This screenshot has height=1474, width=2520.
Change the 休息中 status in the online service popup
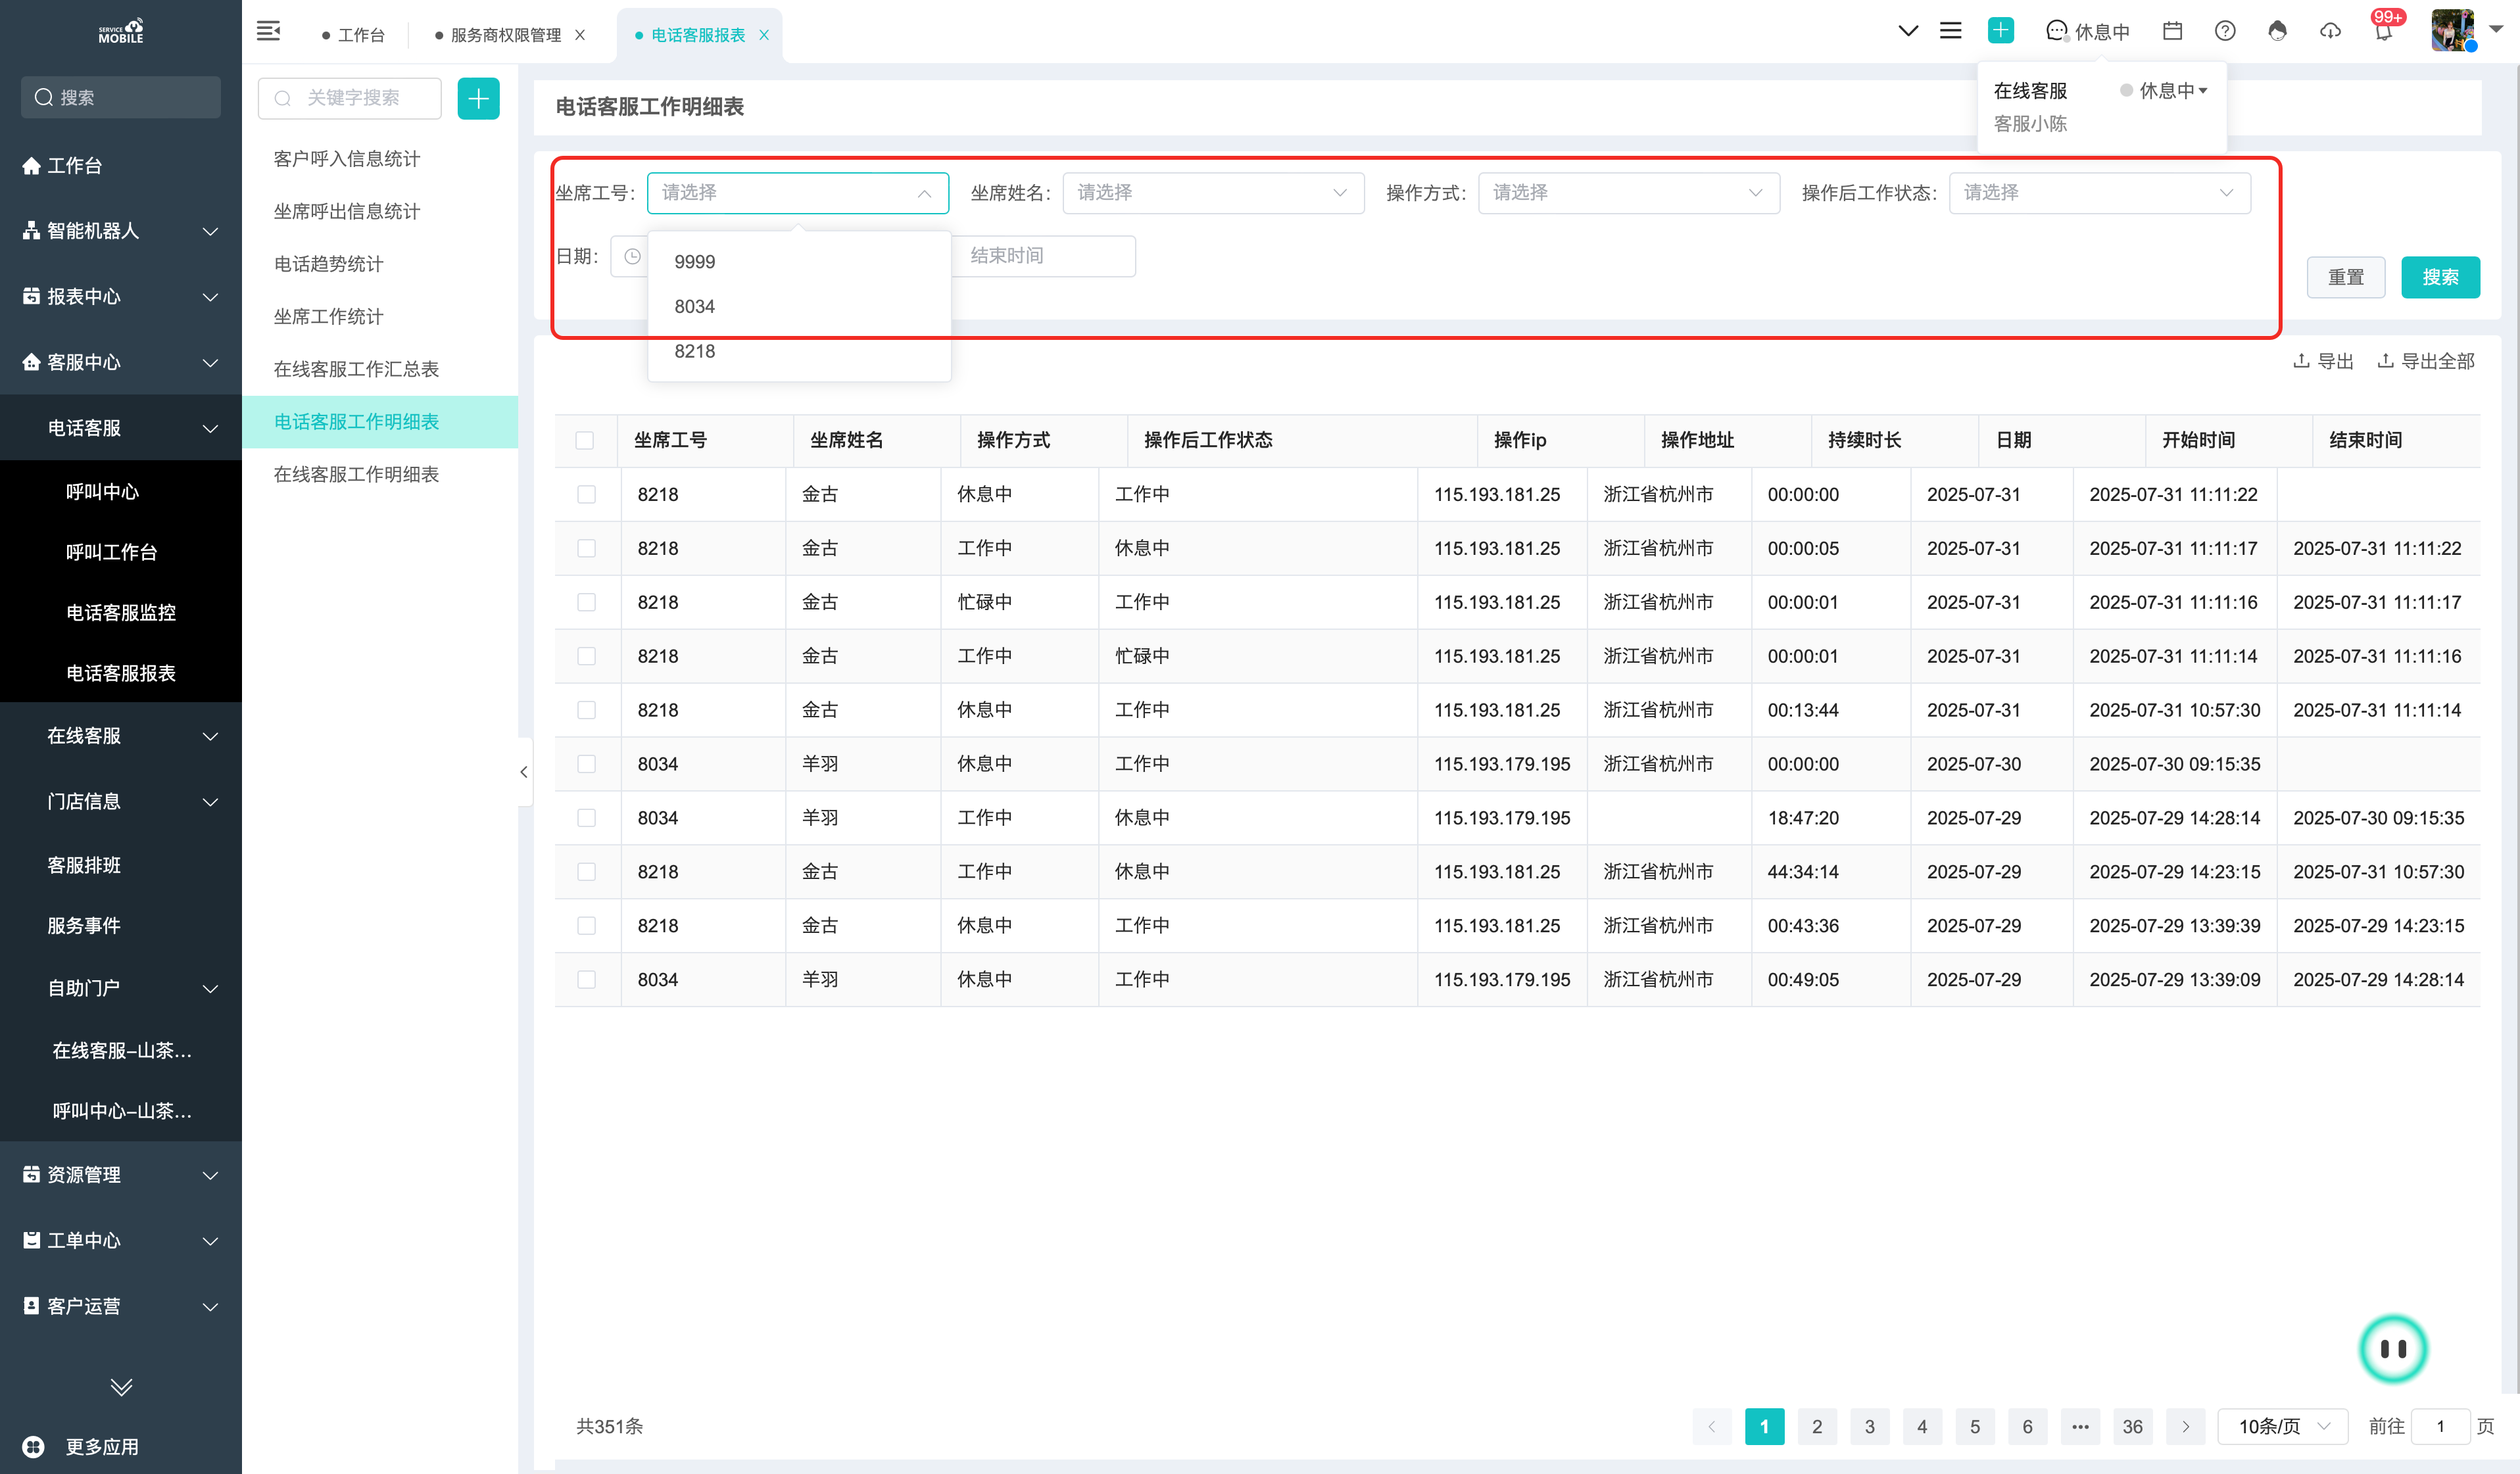tap(2164, 91)
